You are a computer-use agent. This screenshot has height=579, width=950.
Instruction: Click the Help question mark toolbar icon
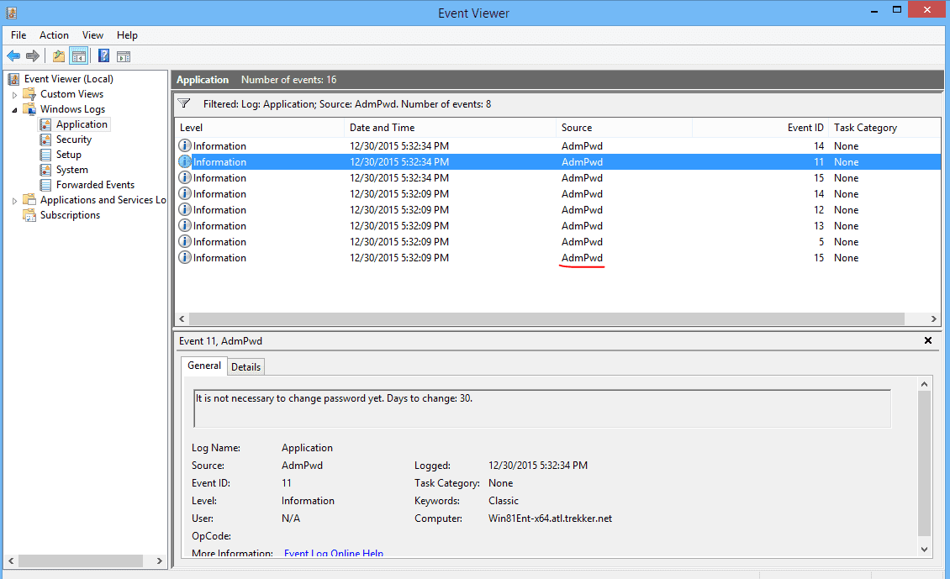103,56
